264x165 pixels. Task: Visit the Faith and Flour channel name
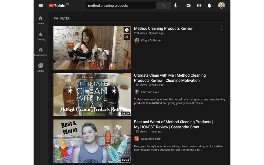point(150,92)
